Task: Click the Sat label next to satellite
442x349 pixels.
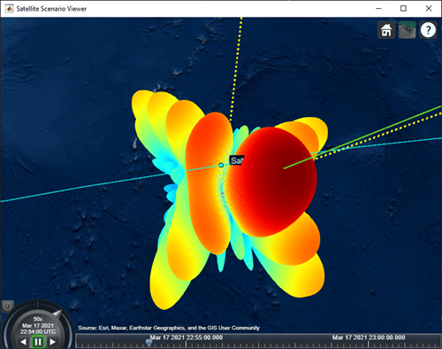Action: pyautogui.click(x=236, y=160)
